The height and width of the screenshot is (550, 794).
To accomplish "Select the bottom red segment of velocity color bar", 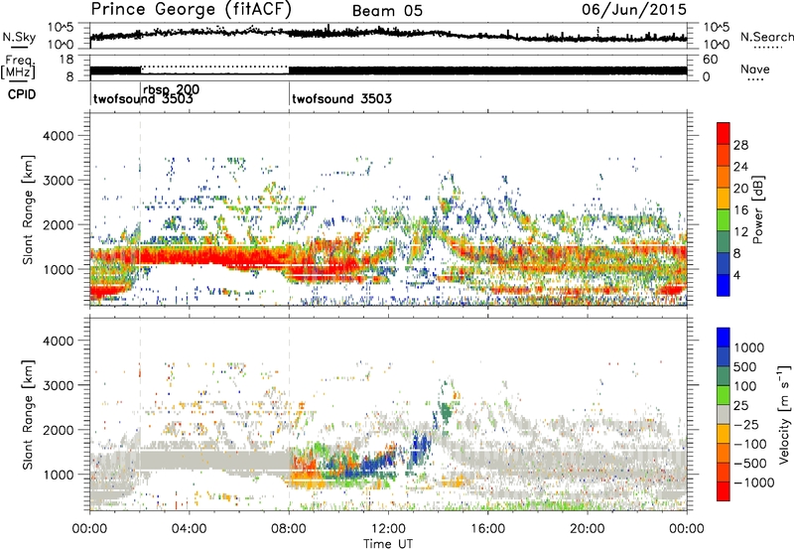I will [x=724, y=491].
